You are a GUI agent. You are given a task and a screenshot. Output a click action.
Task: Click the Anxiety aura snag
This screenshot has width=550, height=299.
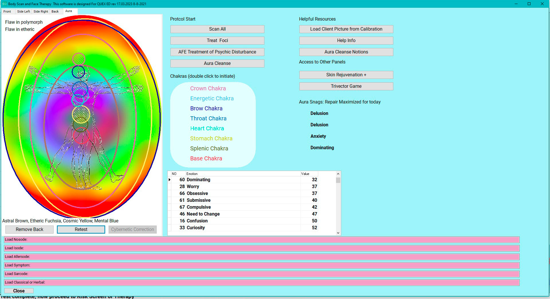coord(318,136)
